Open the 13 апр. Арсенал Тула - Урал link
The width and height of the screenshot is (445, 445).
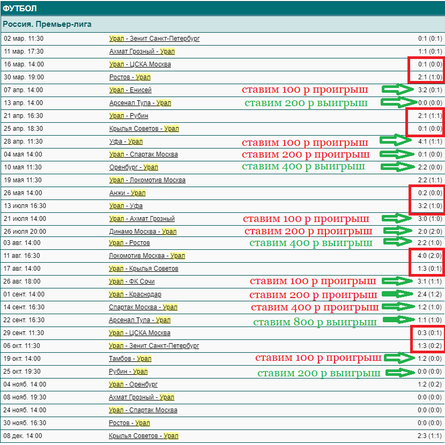point(140,103)
